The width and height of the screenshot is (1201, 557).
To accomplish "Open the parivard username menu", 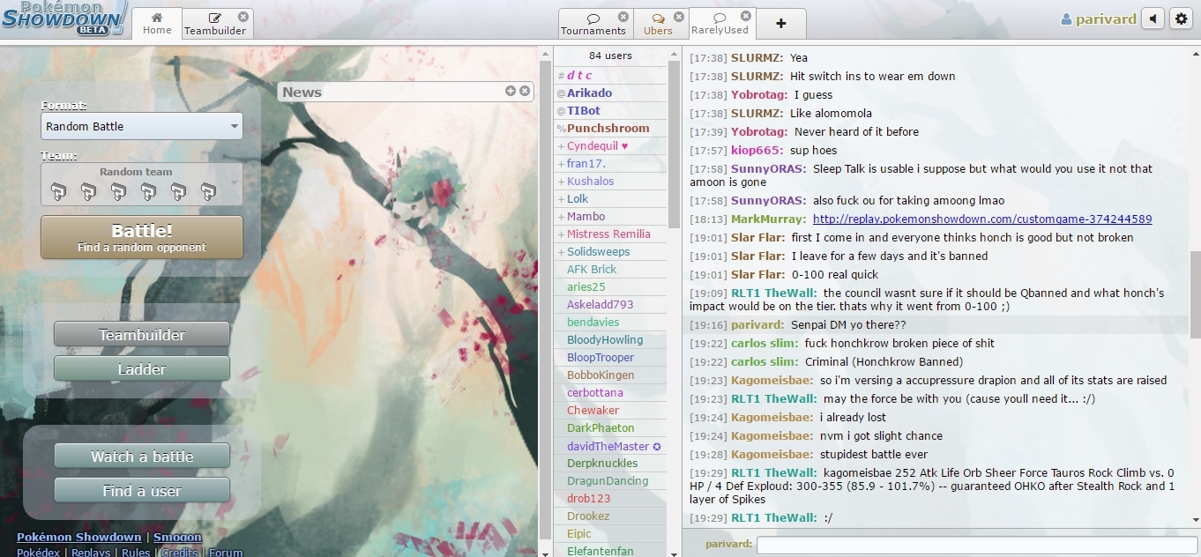I will tap(1098, 19).
